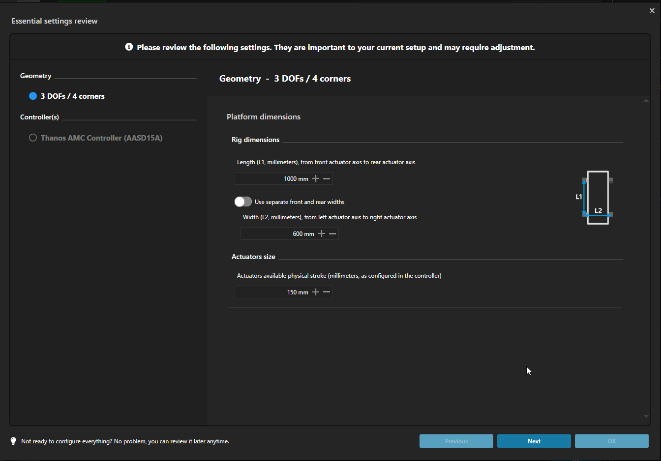Viewport: 661px width, 461px height.
Task: Click the 600 mm width input field
Action: pyautogui.click(x=278, y=234)
